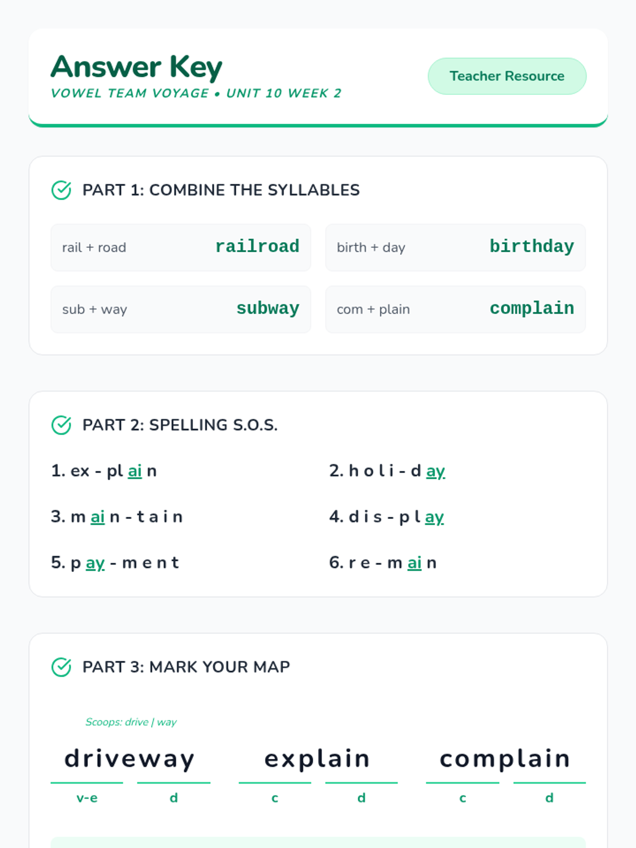
Task: Click the 'Scoops: drive | way' hint
Action: pyautogui.click(x=131, y=722)
